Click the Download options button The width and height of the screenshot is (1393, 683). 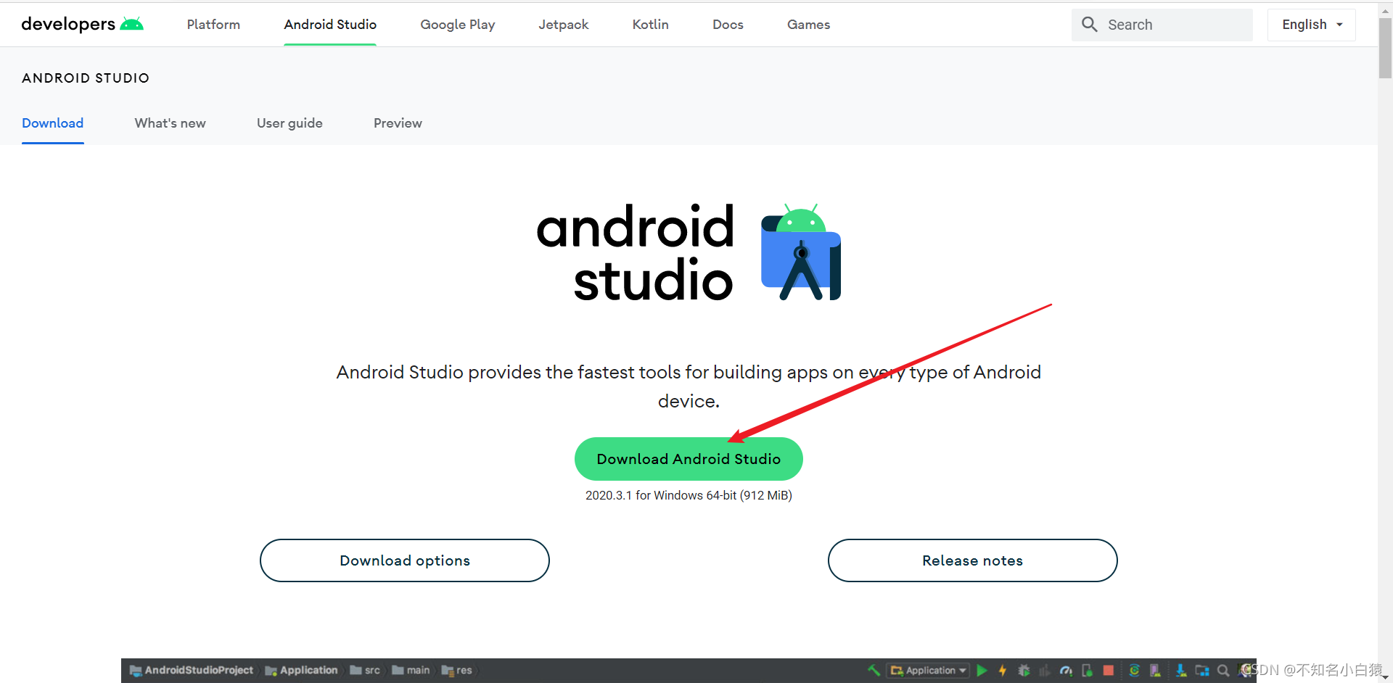[405, 560]
